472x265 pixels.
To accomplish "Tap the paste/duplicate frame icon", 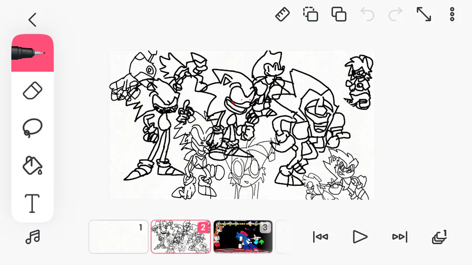I will pos(339,15).
